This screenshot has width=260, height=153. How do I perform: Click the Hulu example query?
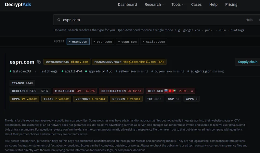[x=222, y=30]
